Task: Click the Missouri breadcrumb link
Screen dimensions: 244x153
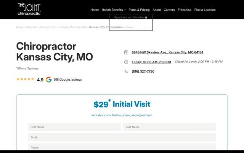Action: click(32, 27)
